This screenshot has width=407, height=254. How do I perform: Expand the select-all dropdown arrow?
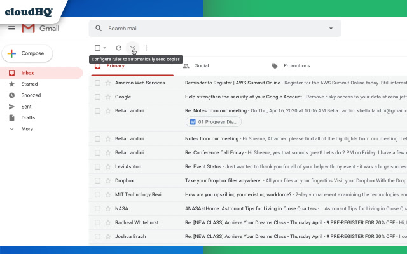[105, 48]
